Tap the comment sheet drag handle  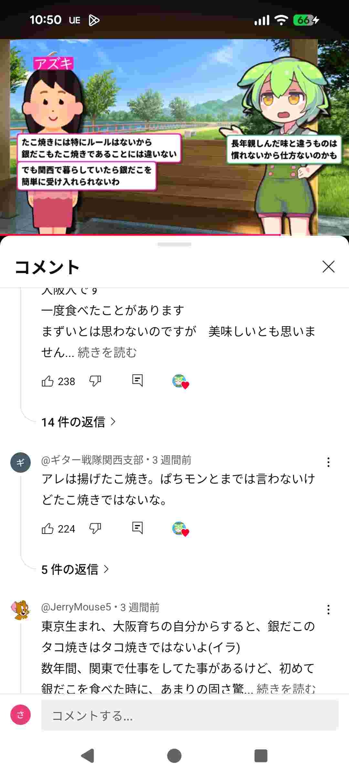click(x=174, y=244)
